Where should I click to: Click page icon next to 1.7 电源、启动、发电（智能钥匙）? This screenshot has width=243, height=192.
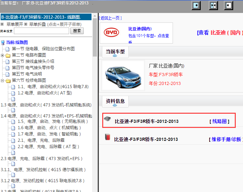pyautogui.click(x=13, y=134)
